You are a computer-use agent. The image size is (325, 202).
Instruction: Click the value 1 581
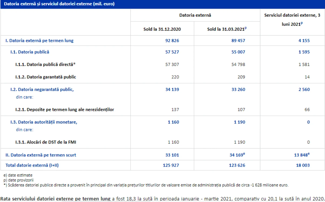click(x=304, y=64)
